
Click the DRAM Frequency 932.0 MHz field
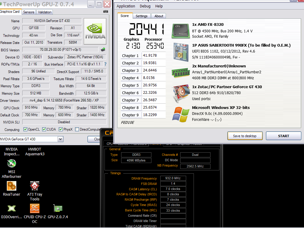tap(173, 178)
